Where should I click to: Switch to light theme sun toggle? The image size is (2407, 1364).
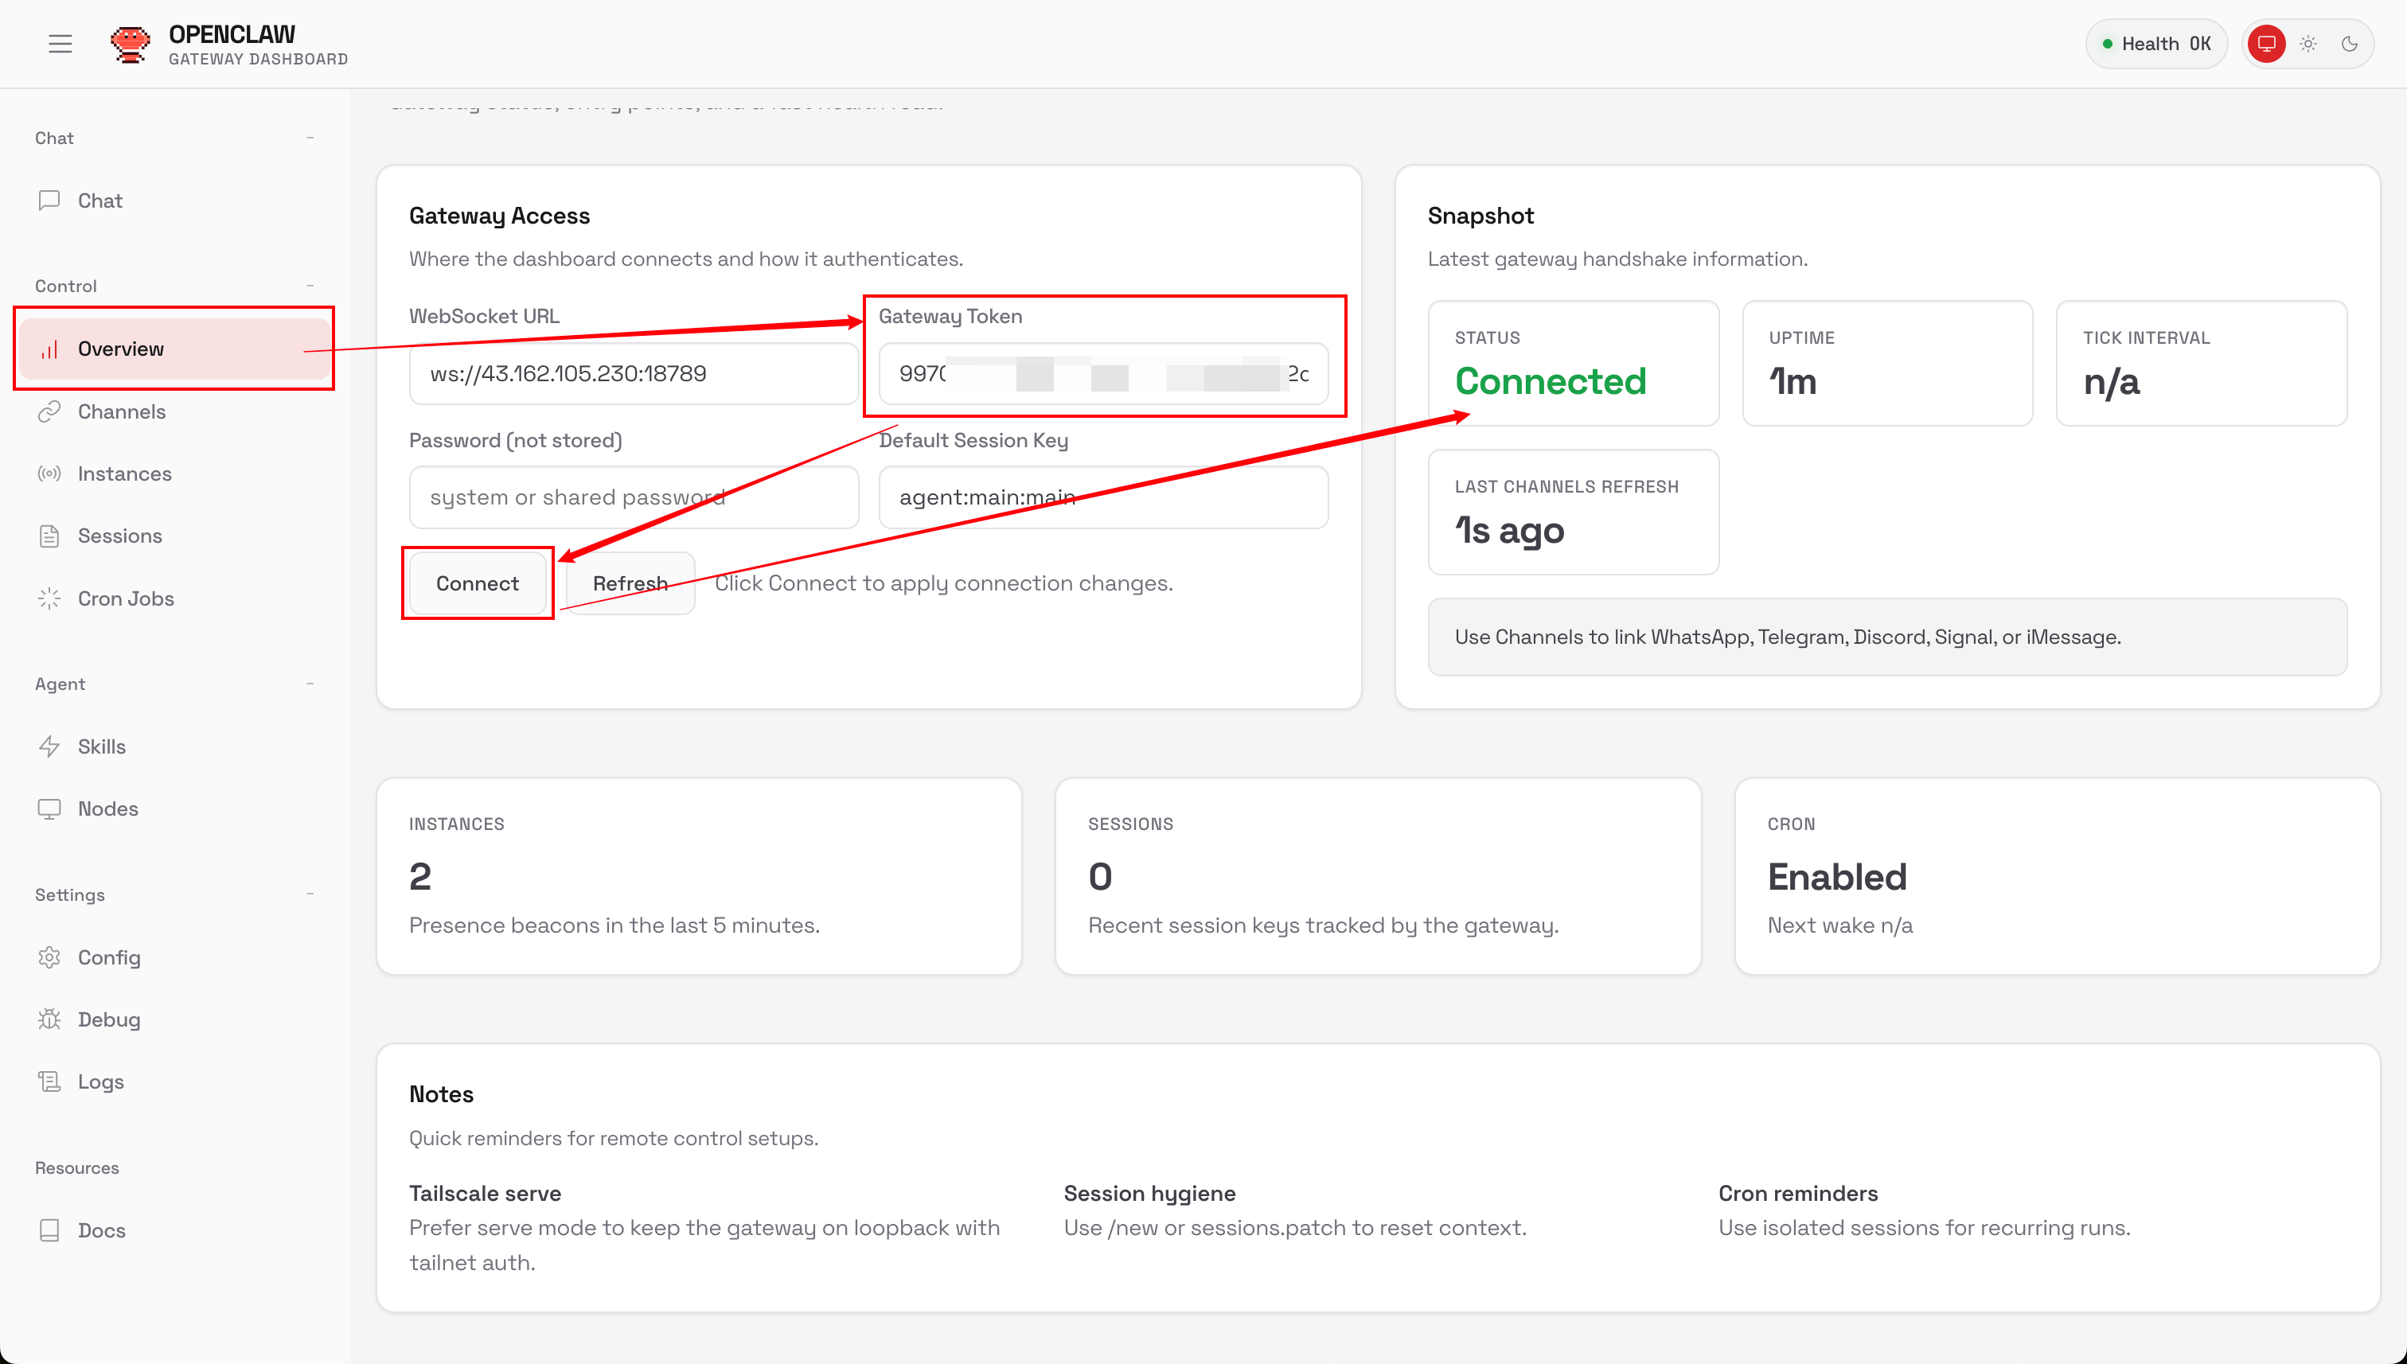click(x=2308, y=44)
